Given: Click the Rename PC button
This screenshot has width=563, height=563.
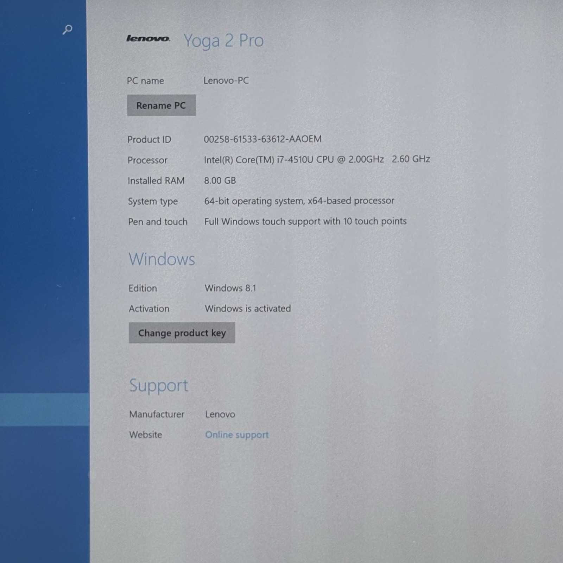Looking at the screenshot, I should click(x=162, y=105).
